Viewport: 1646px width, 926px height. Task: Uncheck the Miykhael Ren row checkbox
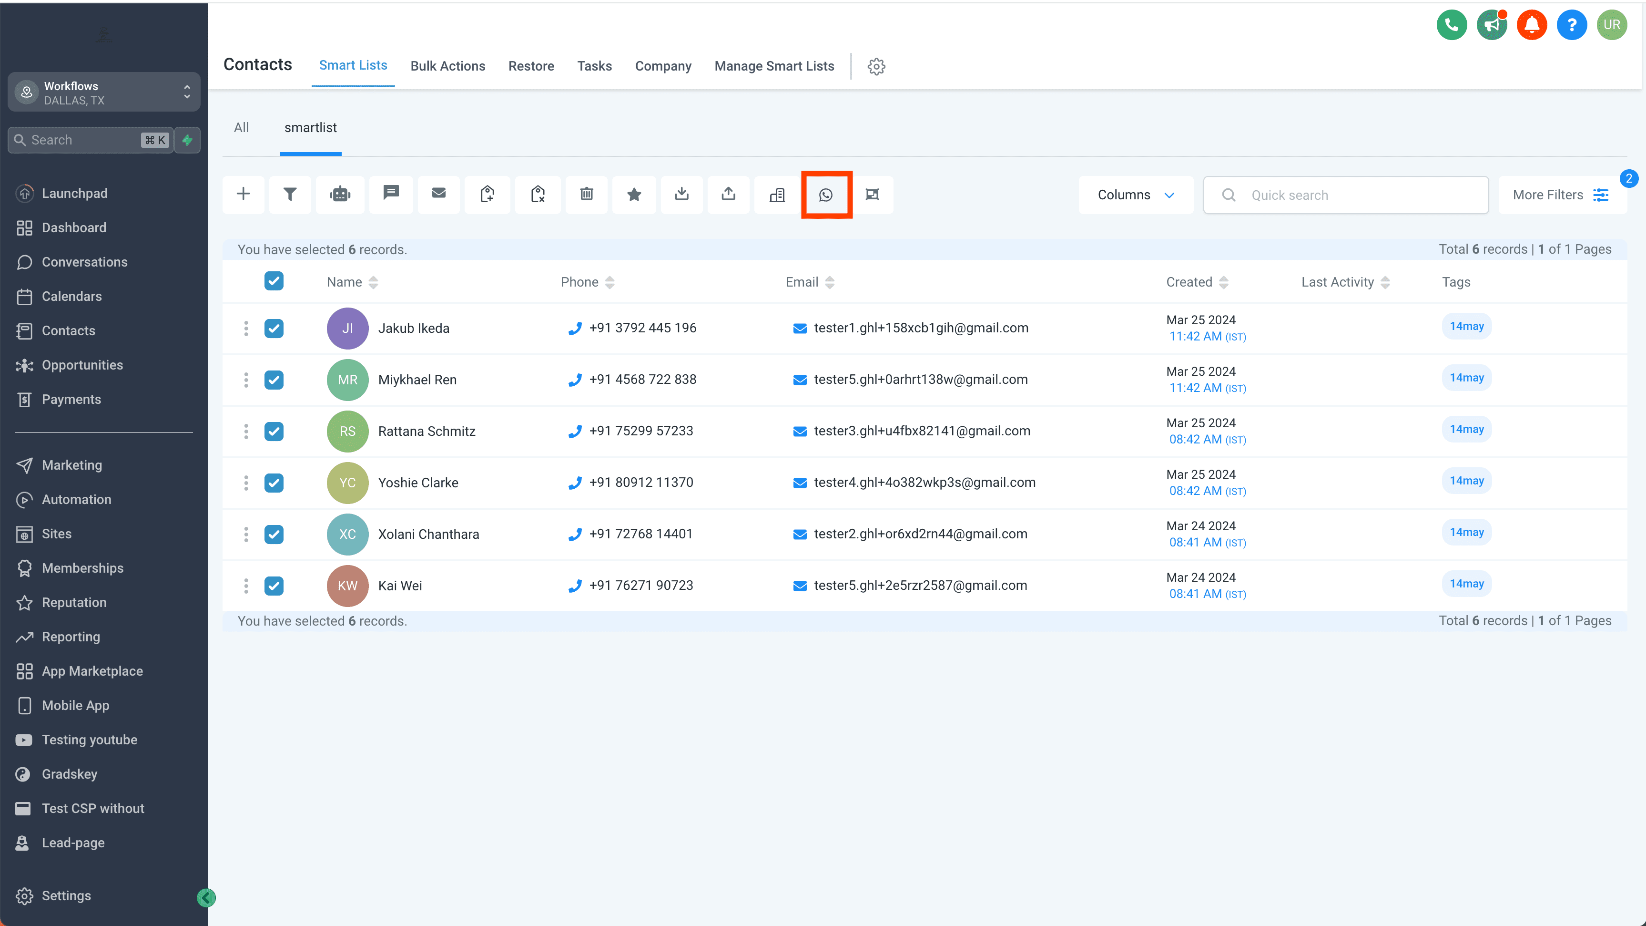[274, 380]
